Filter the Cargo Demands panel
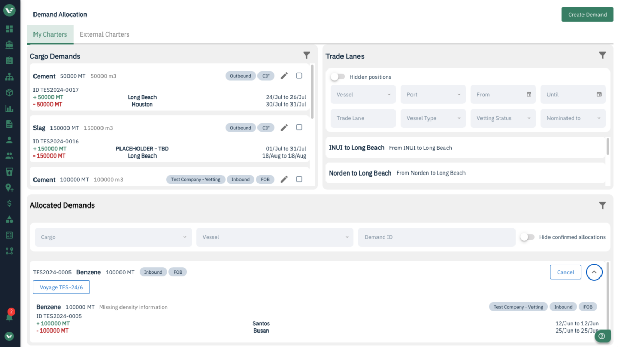 (306, 56)
